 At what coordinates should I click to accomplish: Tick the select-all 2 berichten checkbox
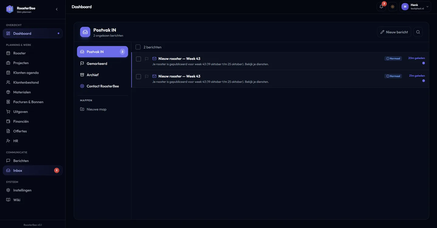point(138,47)
